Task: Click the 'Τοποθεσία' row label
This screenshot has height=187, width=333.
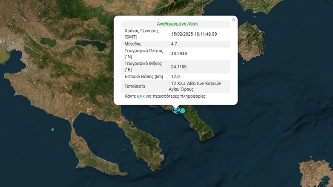Action: click(x=135, y=86)
